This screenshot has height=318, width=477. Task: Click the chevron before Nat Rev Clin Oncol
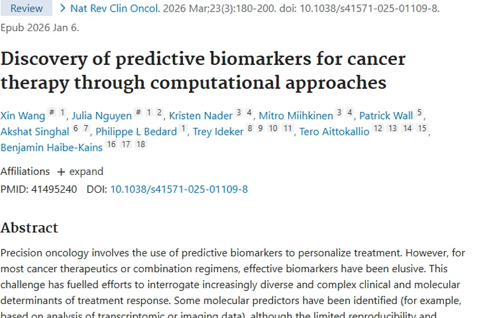point(63,9)
